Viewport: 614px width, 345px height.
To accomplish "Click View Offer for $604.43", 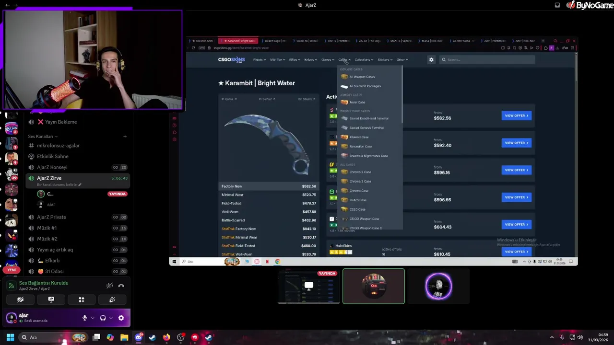I will pos(517,224).
